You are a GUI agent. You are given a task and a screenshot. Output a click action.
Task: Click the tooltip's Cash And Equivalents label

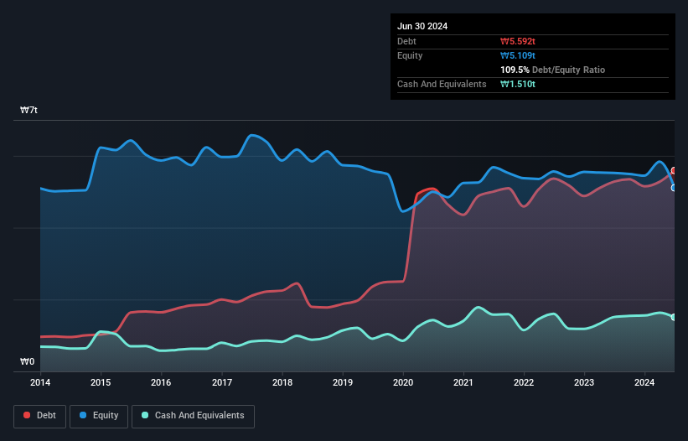point(442,84)
